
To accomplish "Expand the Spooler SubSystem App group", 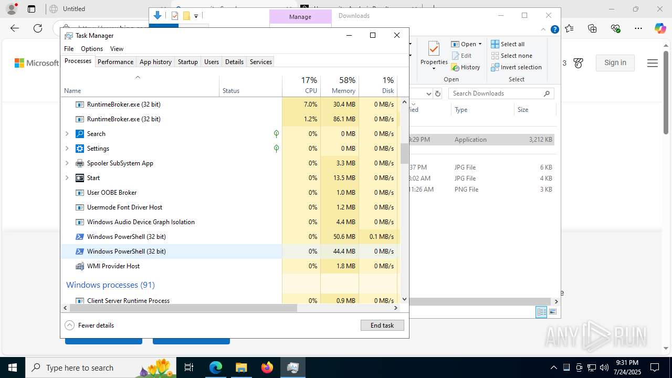I will pyautogui.click(x=67, y=163).
